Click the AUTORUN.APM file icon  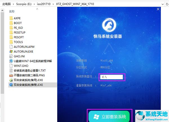click(x=11, y=47)
